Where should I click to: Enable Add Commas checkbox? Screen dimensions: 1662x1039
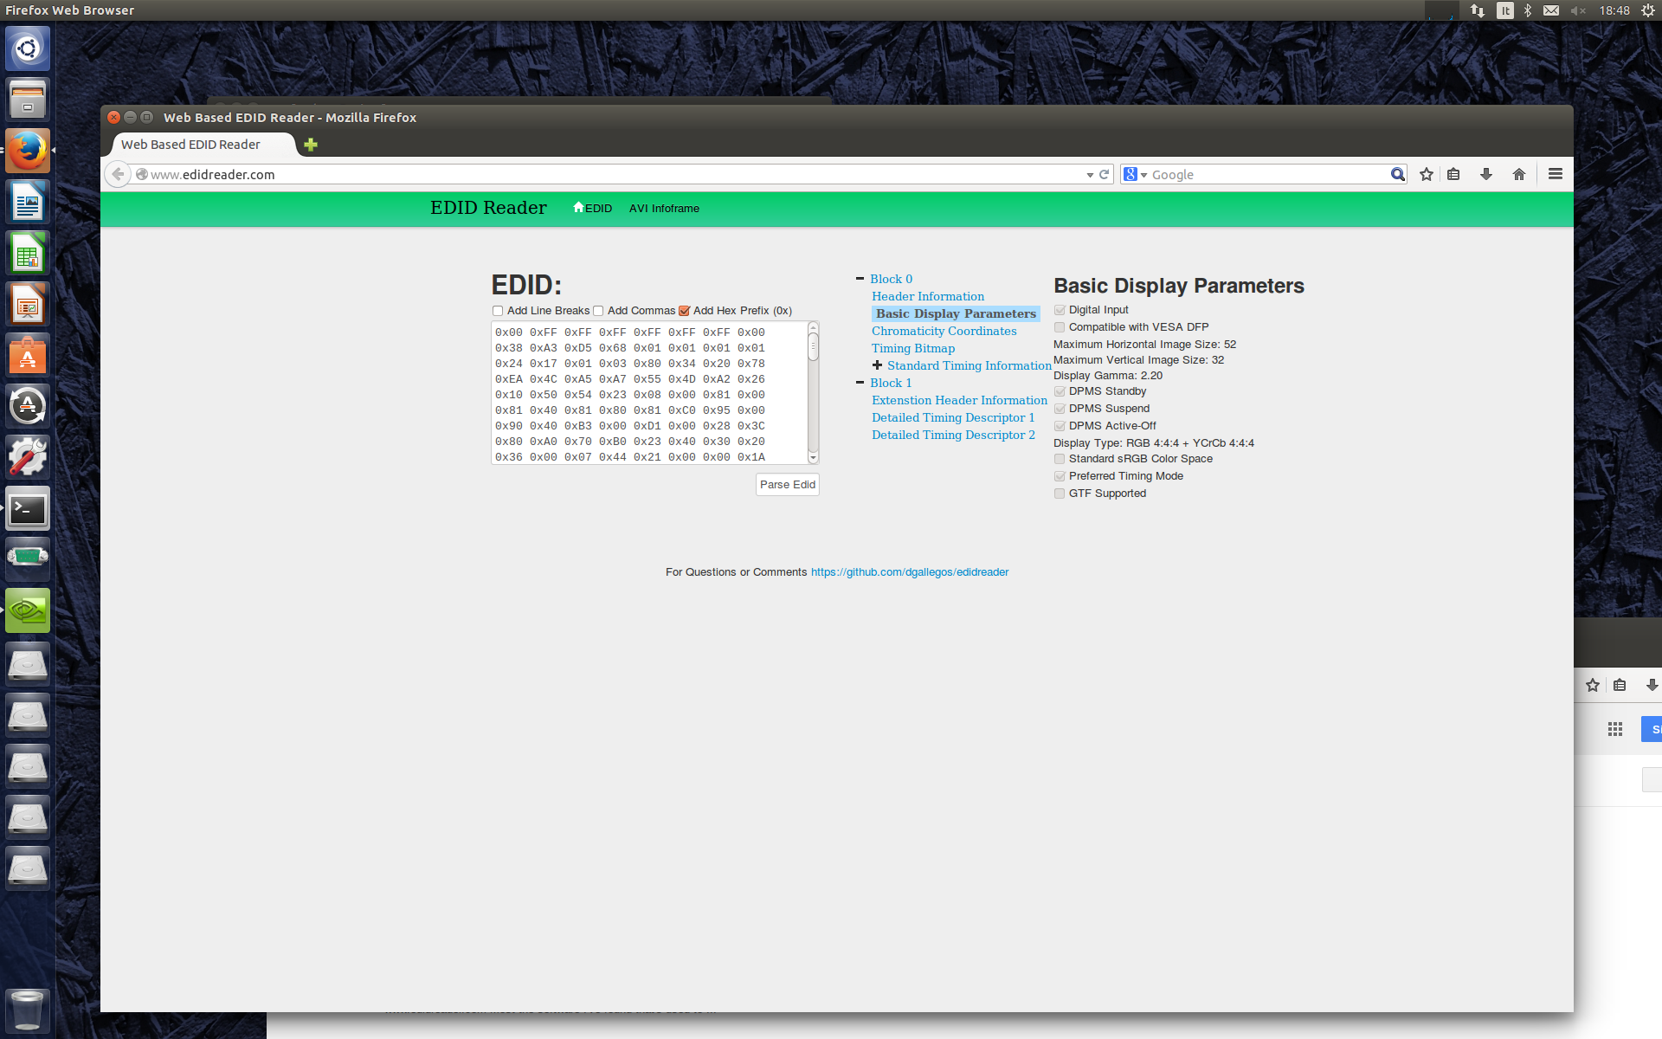click(598, 311)
